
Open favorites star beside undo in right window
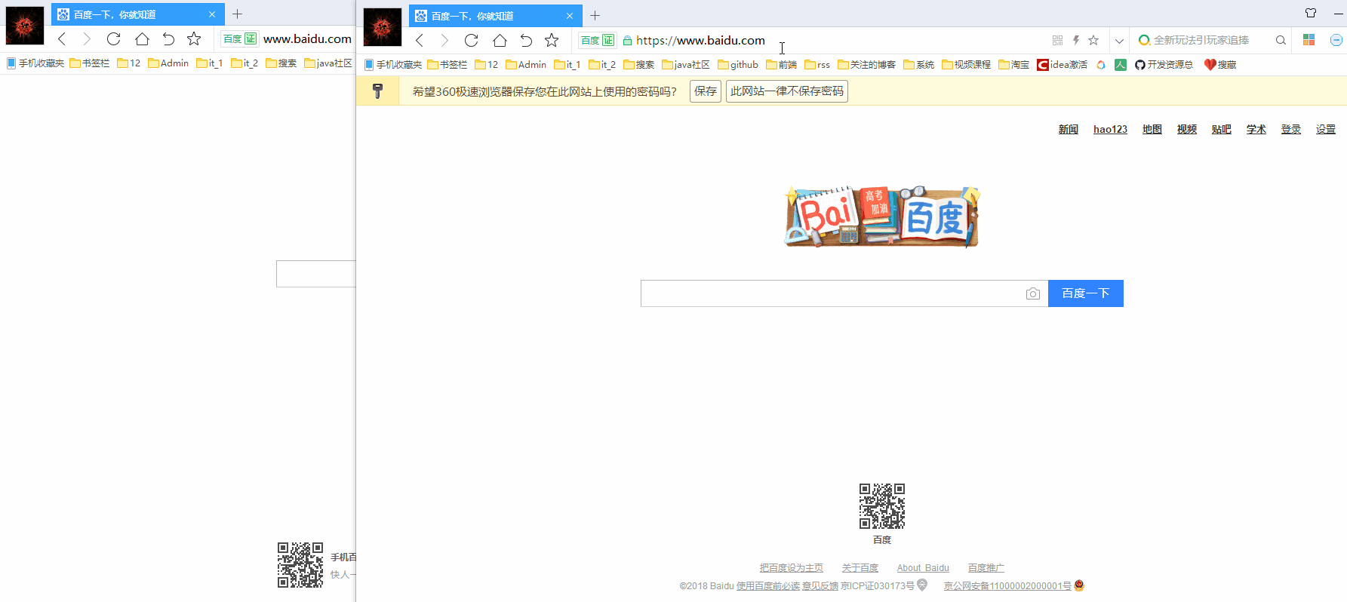pos(552,40)
